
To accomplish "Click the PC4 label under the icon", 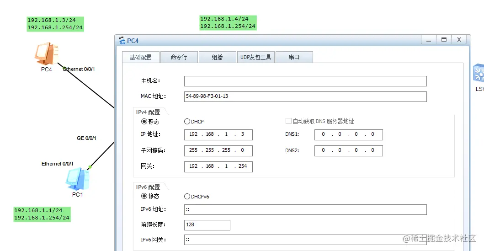I will click(x=46, y=69).
